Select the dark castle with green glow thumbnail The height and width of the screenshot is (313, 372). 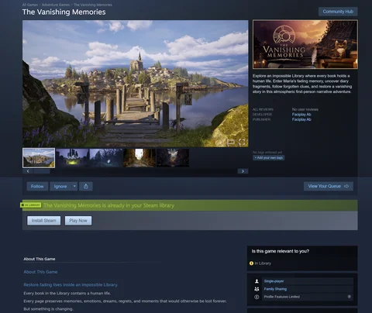[72, 157]
